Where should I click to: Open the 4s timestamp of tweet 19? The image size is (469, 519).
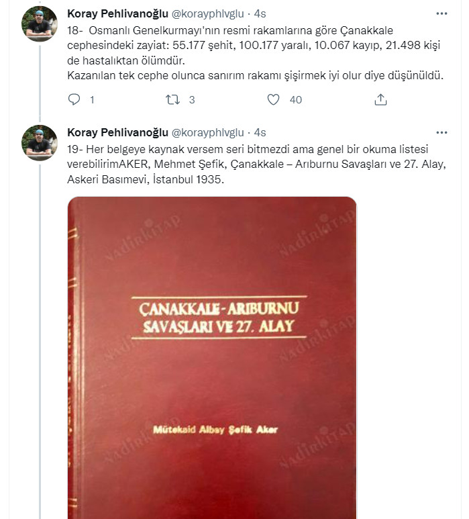point(260,132)
